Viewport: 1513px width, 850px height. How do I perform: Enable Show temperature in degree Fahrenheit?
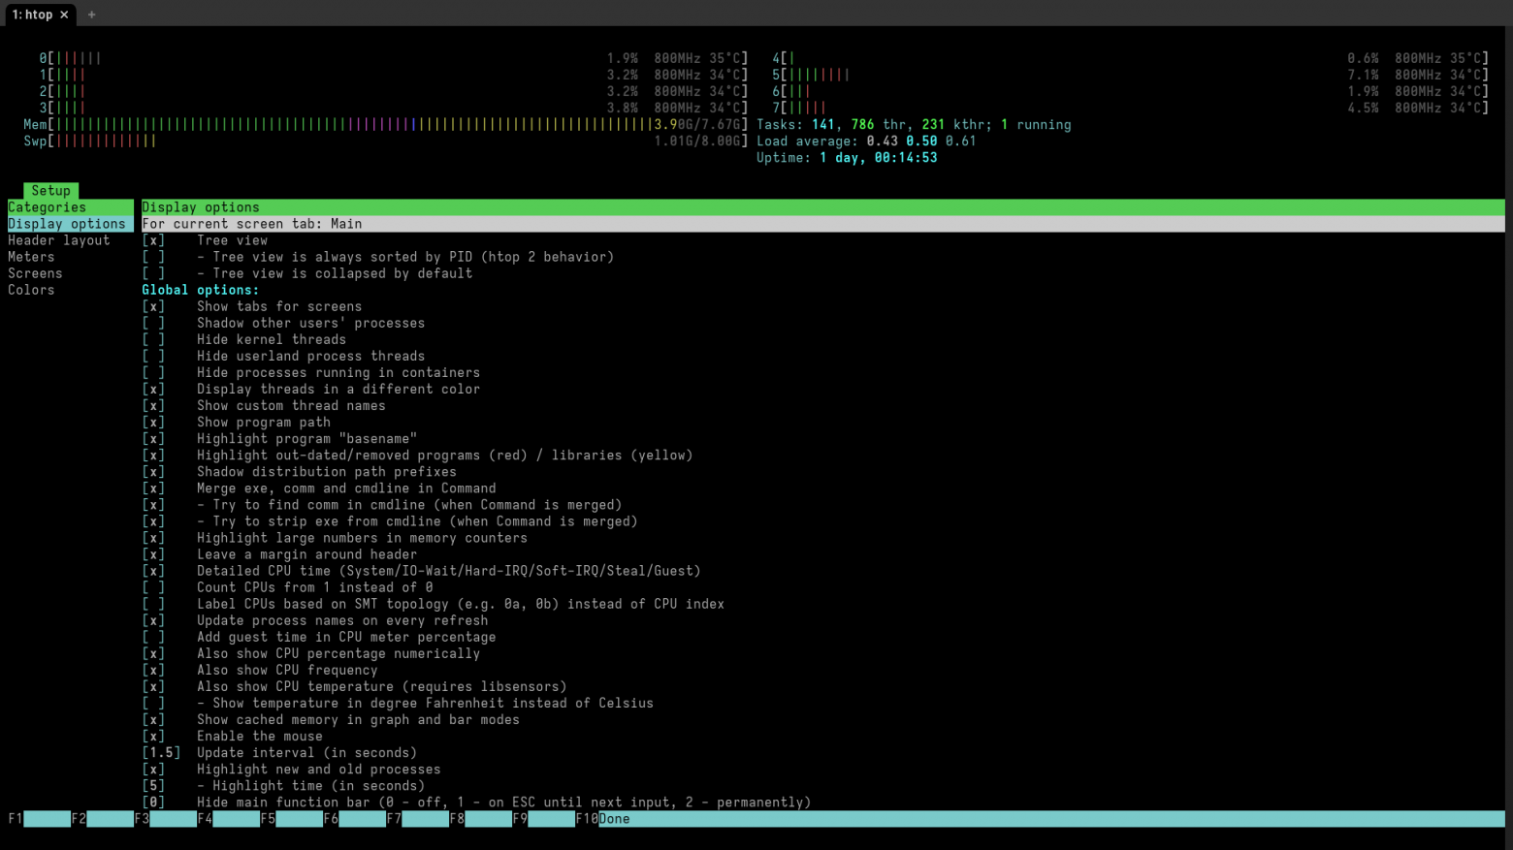pos(153,703)
